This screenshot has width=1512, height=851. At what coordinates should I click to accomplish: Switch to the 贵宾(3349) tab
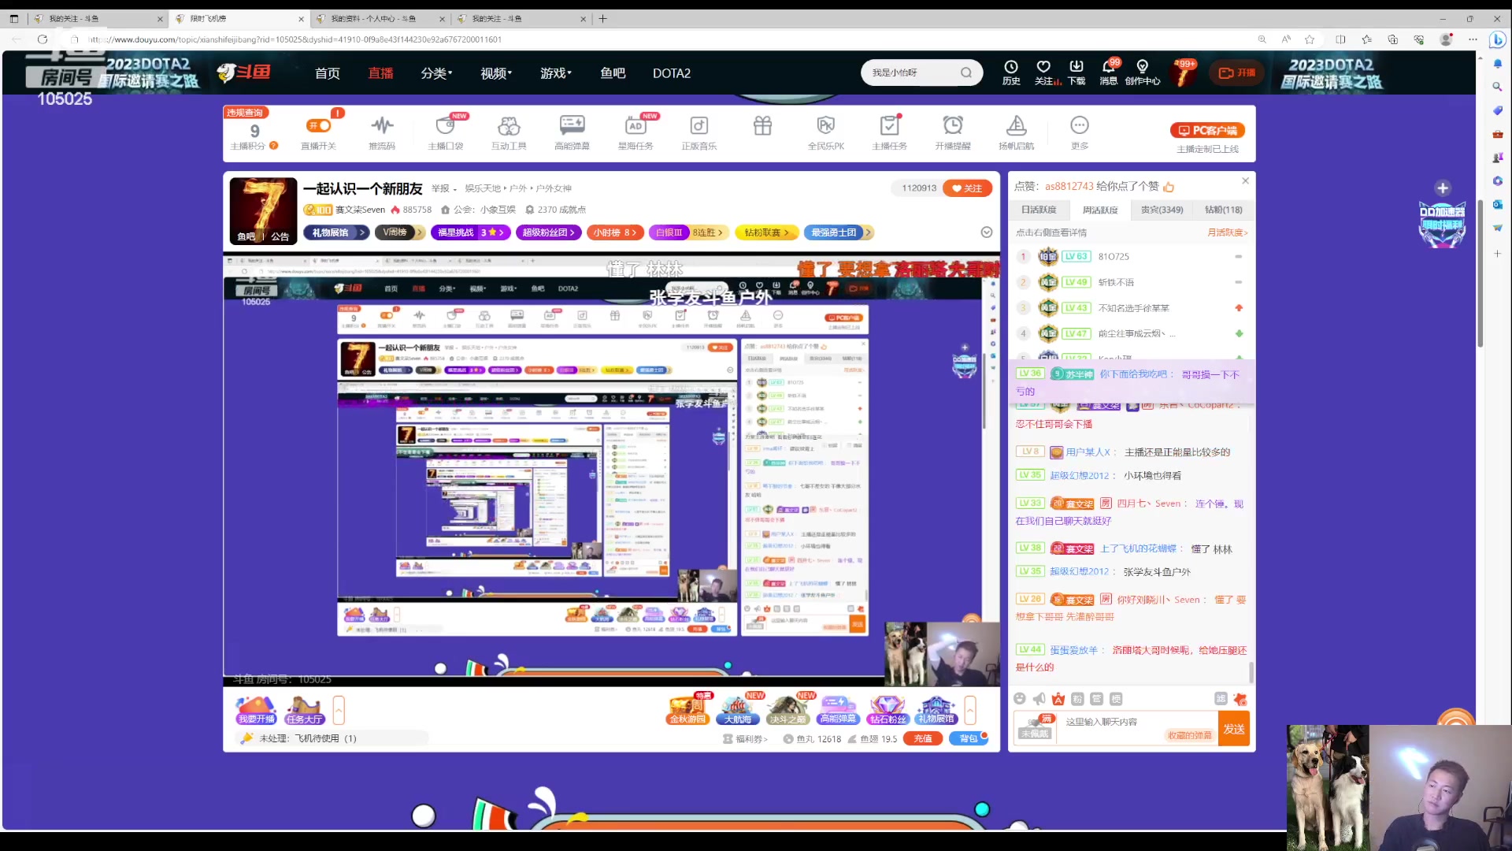[1162, 210]
